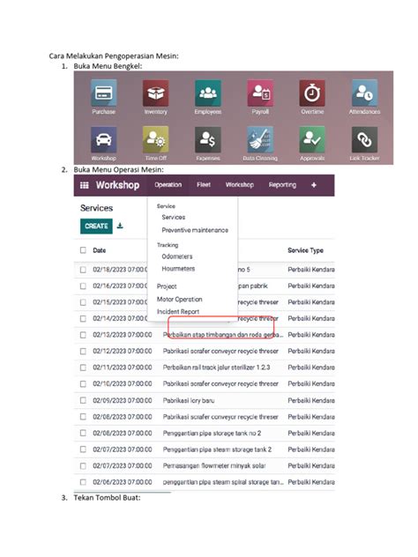The height and width of the screenshot is (557, 418).
Task: Launch the Payroll app icon
Action: 260,93
